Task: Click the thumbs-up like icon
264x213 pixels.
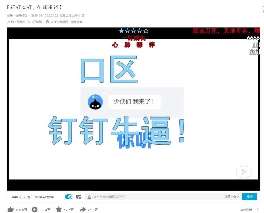Action: click(10, 210)
